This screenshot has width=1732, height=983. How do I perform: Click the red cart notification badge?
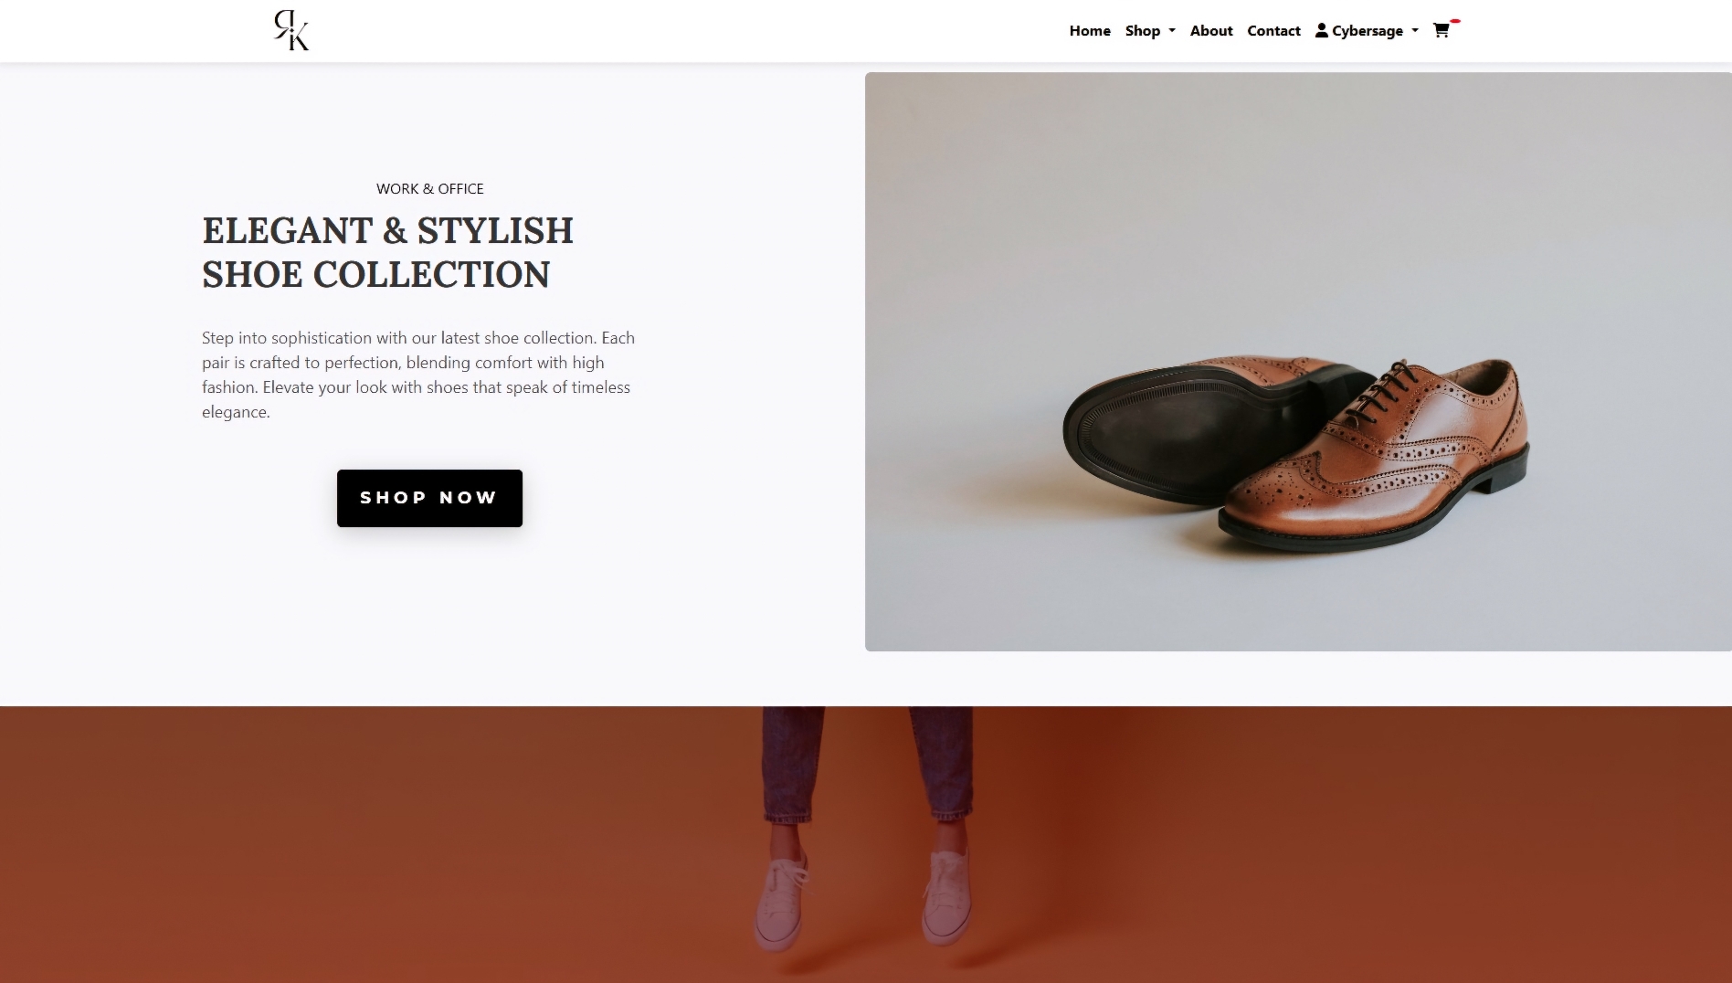[x=1455, y=21]
